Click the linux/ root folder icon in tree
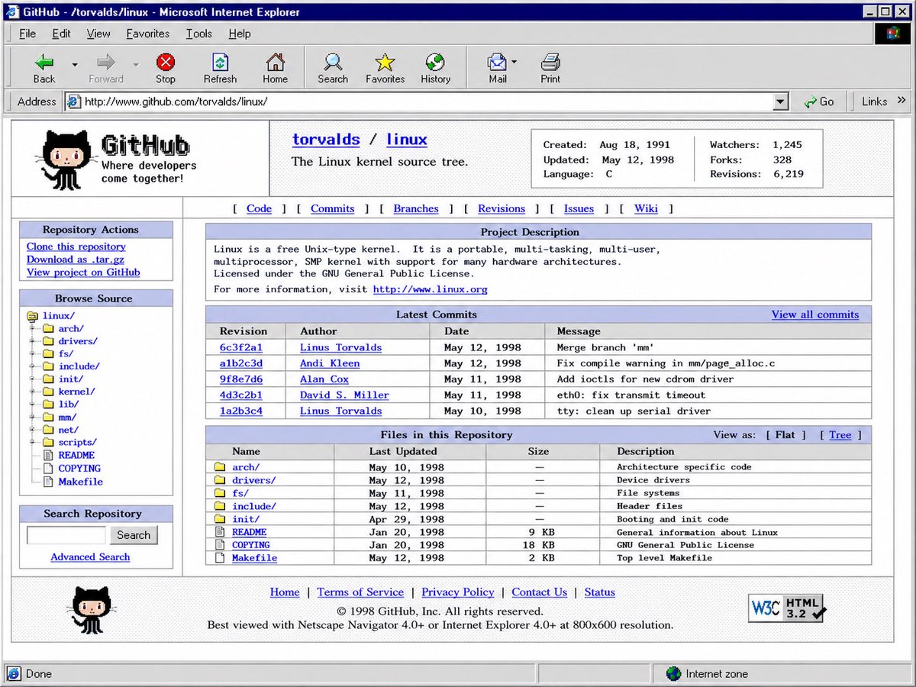 point(33,316)
